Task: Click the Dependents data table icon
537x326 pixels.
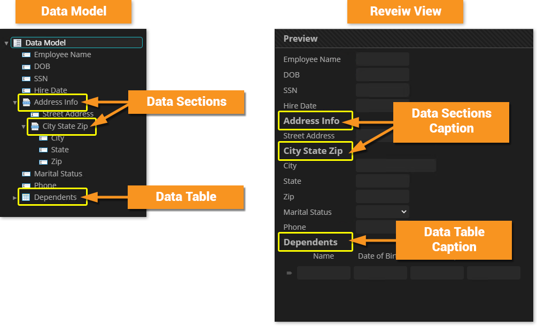Action: tap(26, 197)
